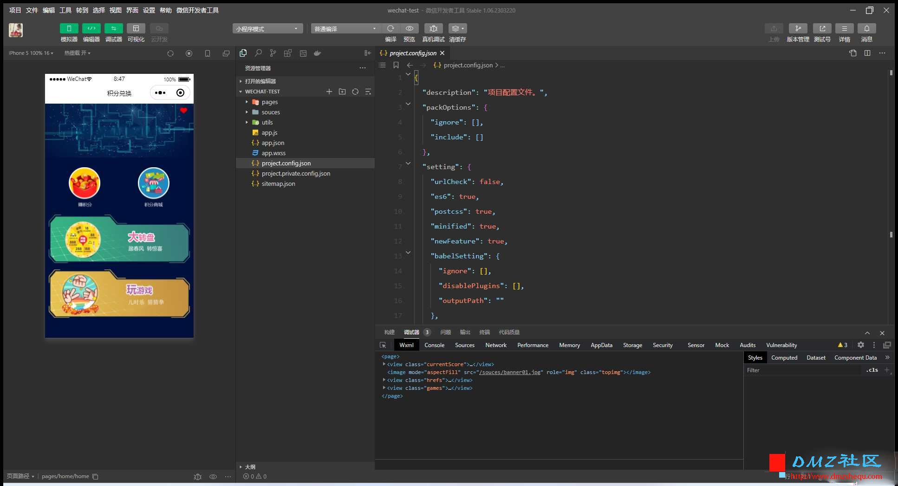Toggle the simulator panel button

(69, 28)
